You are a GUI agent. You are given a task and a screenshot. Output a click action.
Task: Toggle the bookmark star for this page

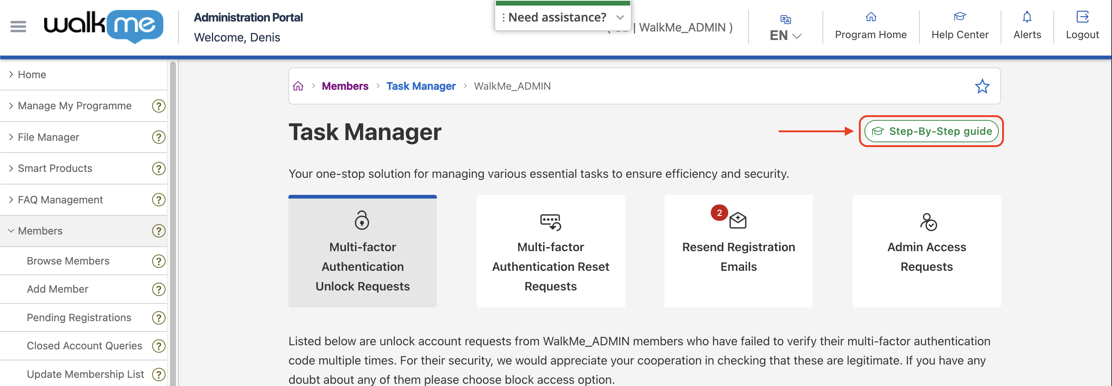pos(982,86)
